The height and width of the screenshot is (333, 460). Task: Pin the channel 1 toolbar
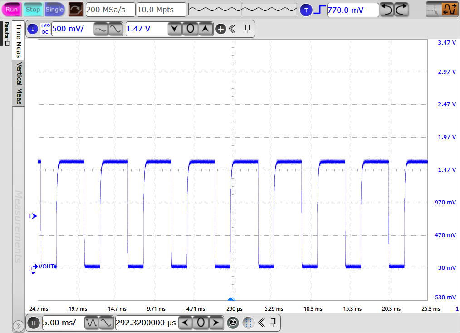click(x=248, y=29)
